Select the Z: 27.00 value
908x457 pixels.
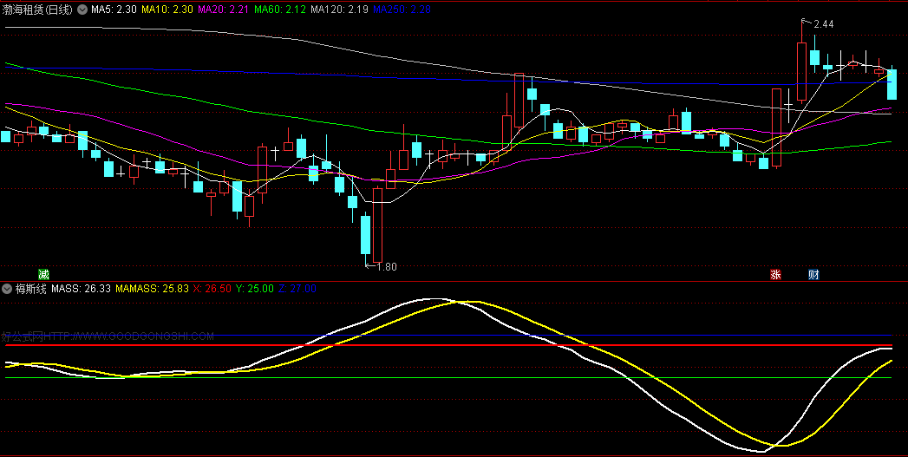297,289
